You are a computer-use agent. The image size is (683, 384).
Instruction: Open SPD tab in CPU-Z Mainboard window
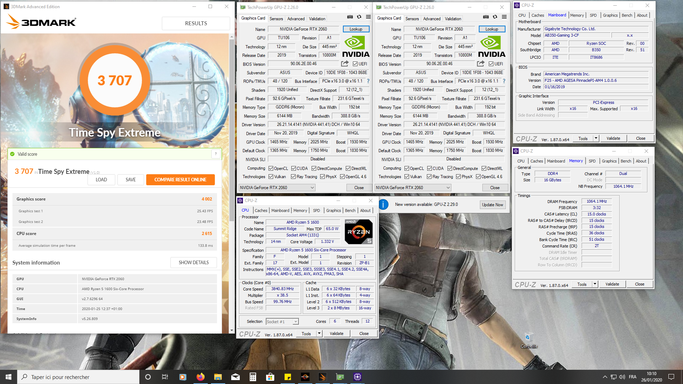coord(593,15)
